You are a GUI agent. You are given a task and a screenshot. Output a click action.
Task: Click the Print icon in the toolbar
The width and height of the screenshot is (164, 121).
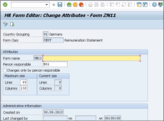pyautogui.click(x=90, y=5)
